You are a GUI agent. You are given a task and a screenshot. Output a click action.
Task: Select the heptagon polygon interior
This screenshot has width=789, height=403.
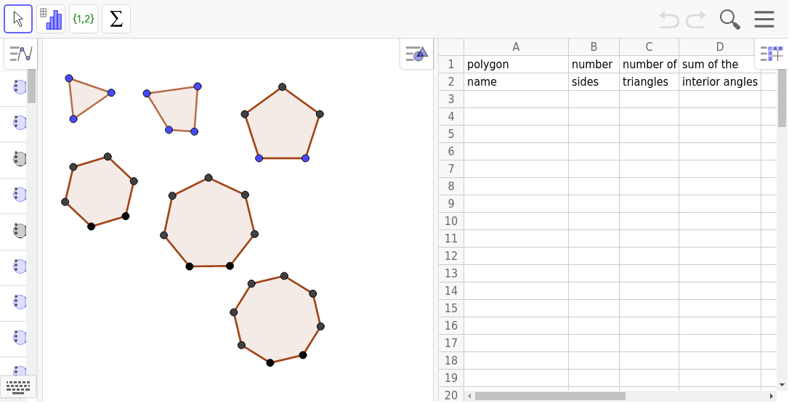tap(209, 225)
